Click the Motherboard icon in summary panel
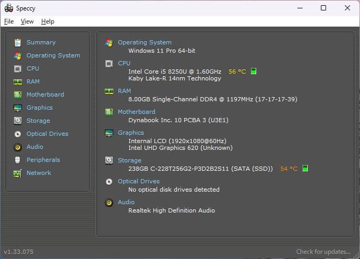Image resolution: width=360 pixels, height=259 pixels. tap(109, 112)
